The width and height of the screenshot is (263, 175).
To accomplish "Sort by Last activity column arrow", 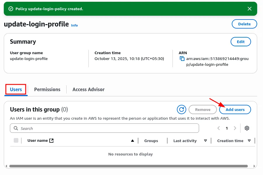I will (205, 141).
